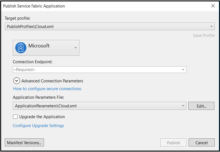Click the Microsoft account badge icon

click(21, 47)
